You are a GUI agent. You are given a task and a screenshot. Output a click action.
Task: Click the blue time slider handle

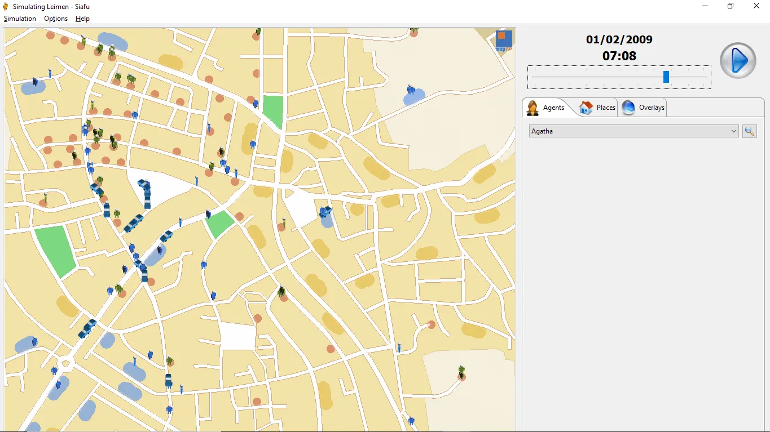(x=666, y=77)
